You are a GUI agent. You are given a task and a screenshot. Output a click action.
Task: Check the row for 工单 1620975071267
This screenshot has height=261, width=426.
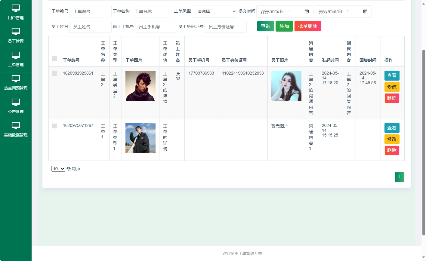55,126
